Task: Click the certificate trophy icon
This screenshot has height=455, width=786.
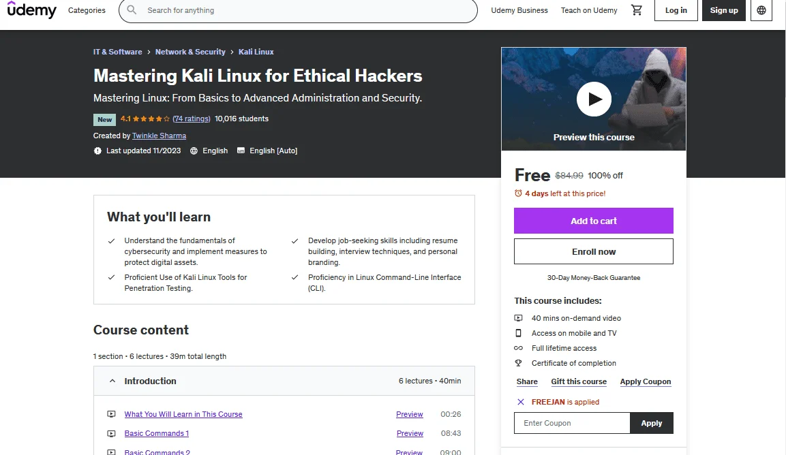Action: click(518, 363)
